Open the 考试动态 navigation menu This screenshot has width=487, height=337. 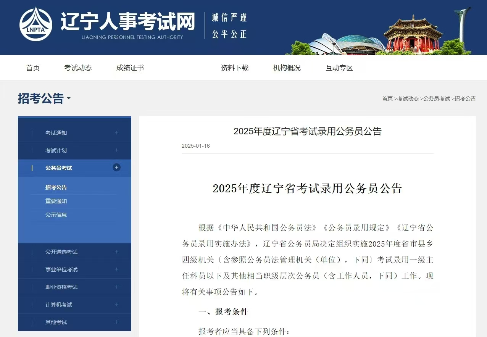pos(78,68)
